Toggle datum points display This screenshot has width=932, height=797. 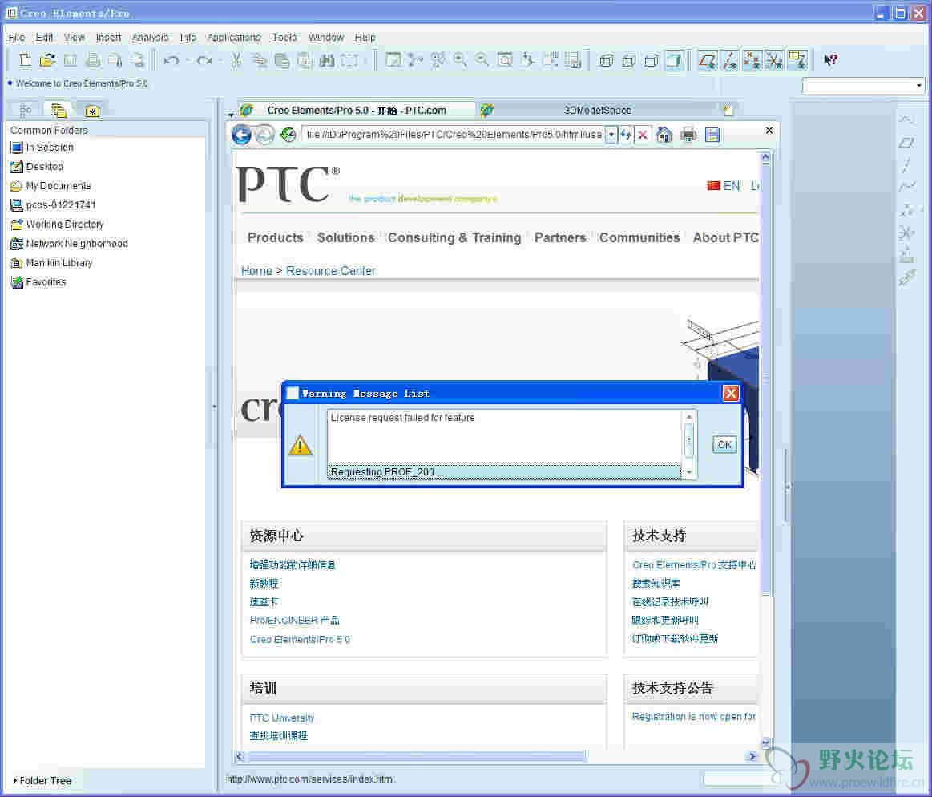pos(752,59)
